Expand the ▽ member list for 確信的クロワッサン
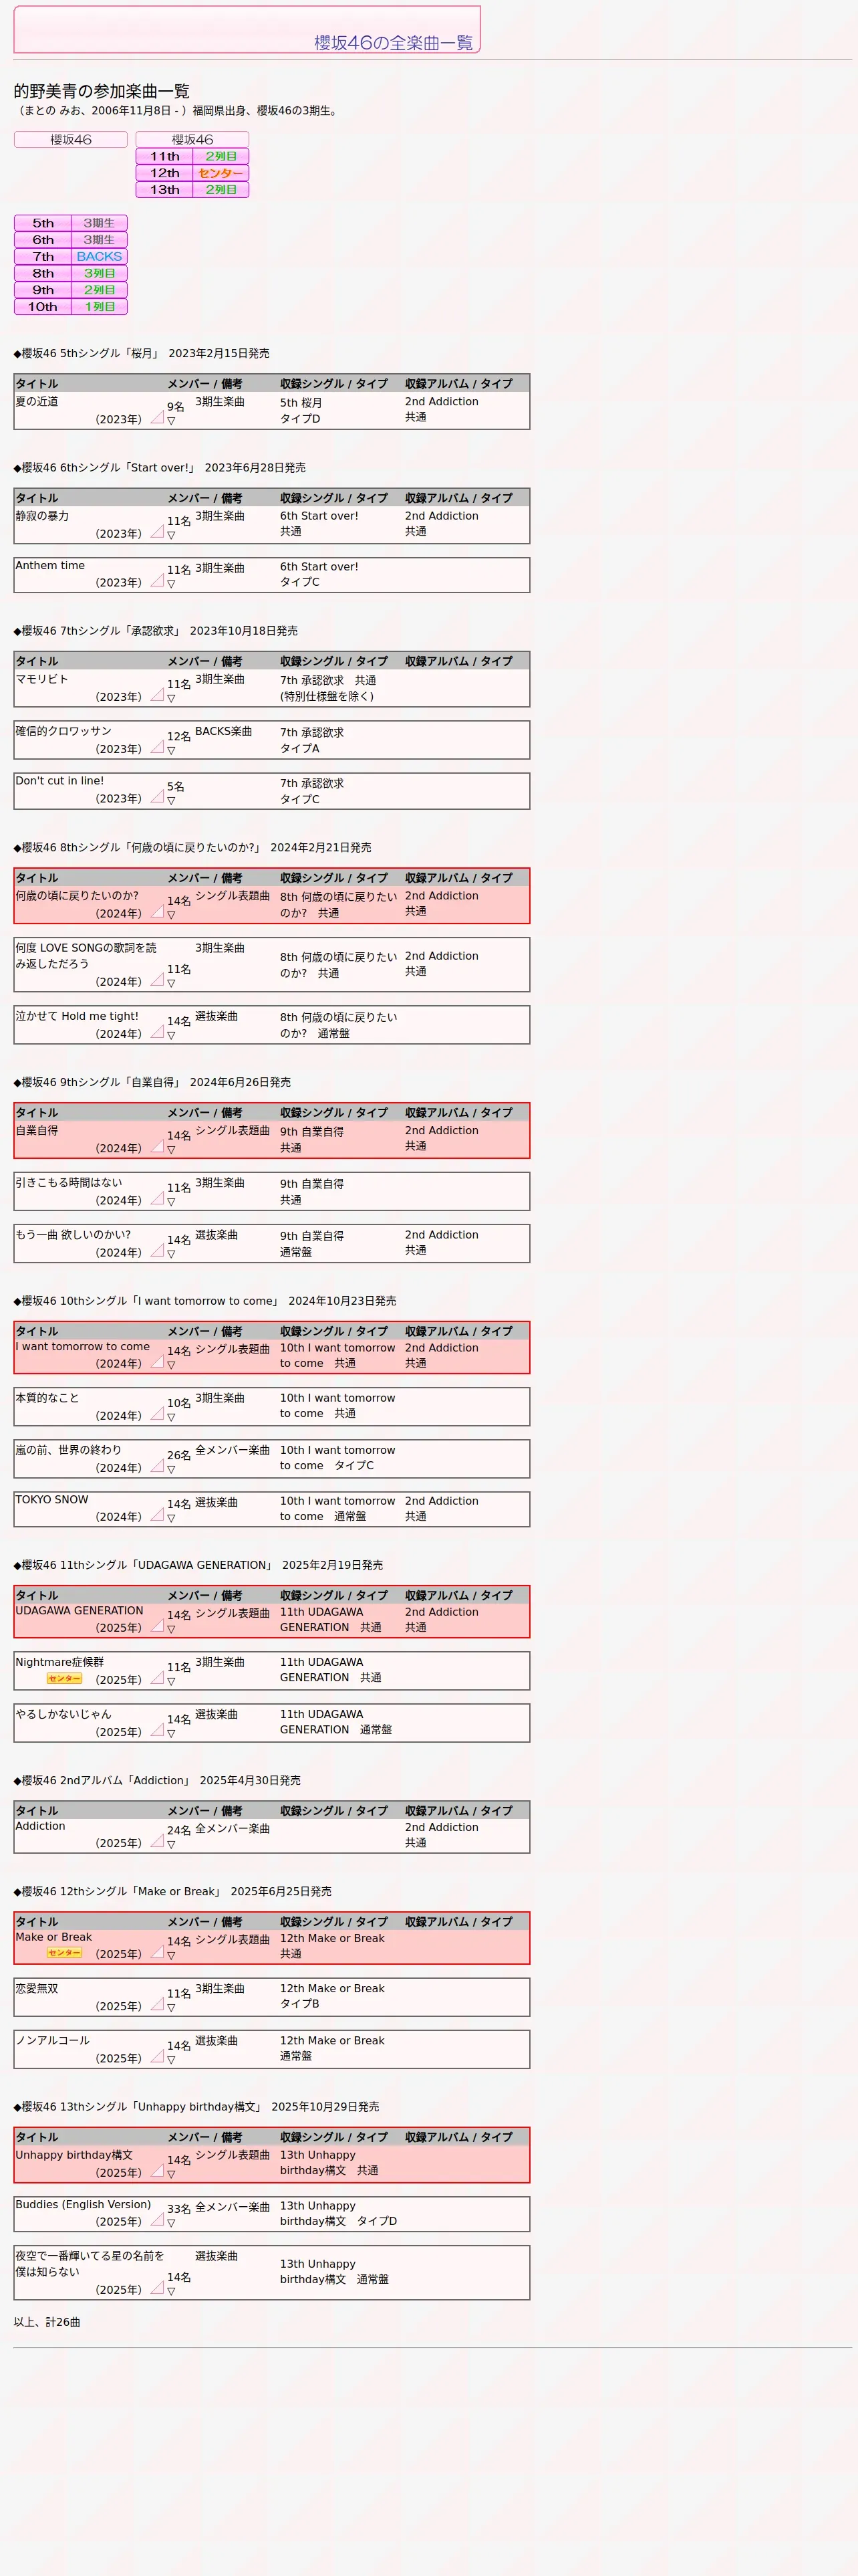 pos(171,750)
